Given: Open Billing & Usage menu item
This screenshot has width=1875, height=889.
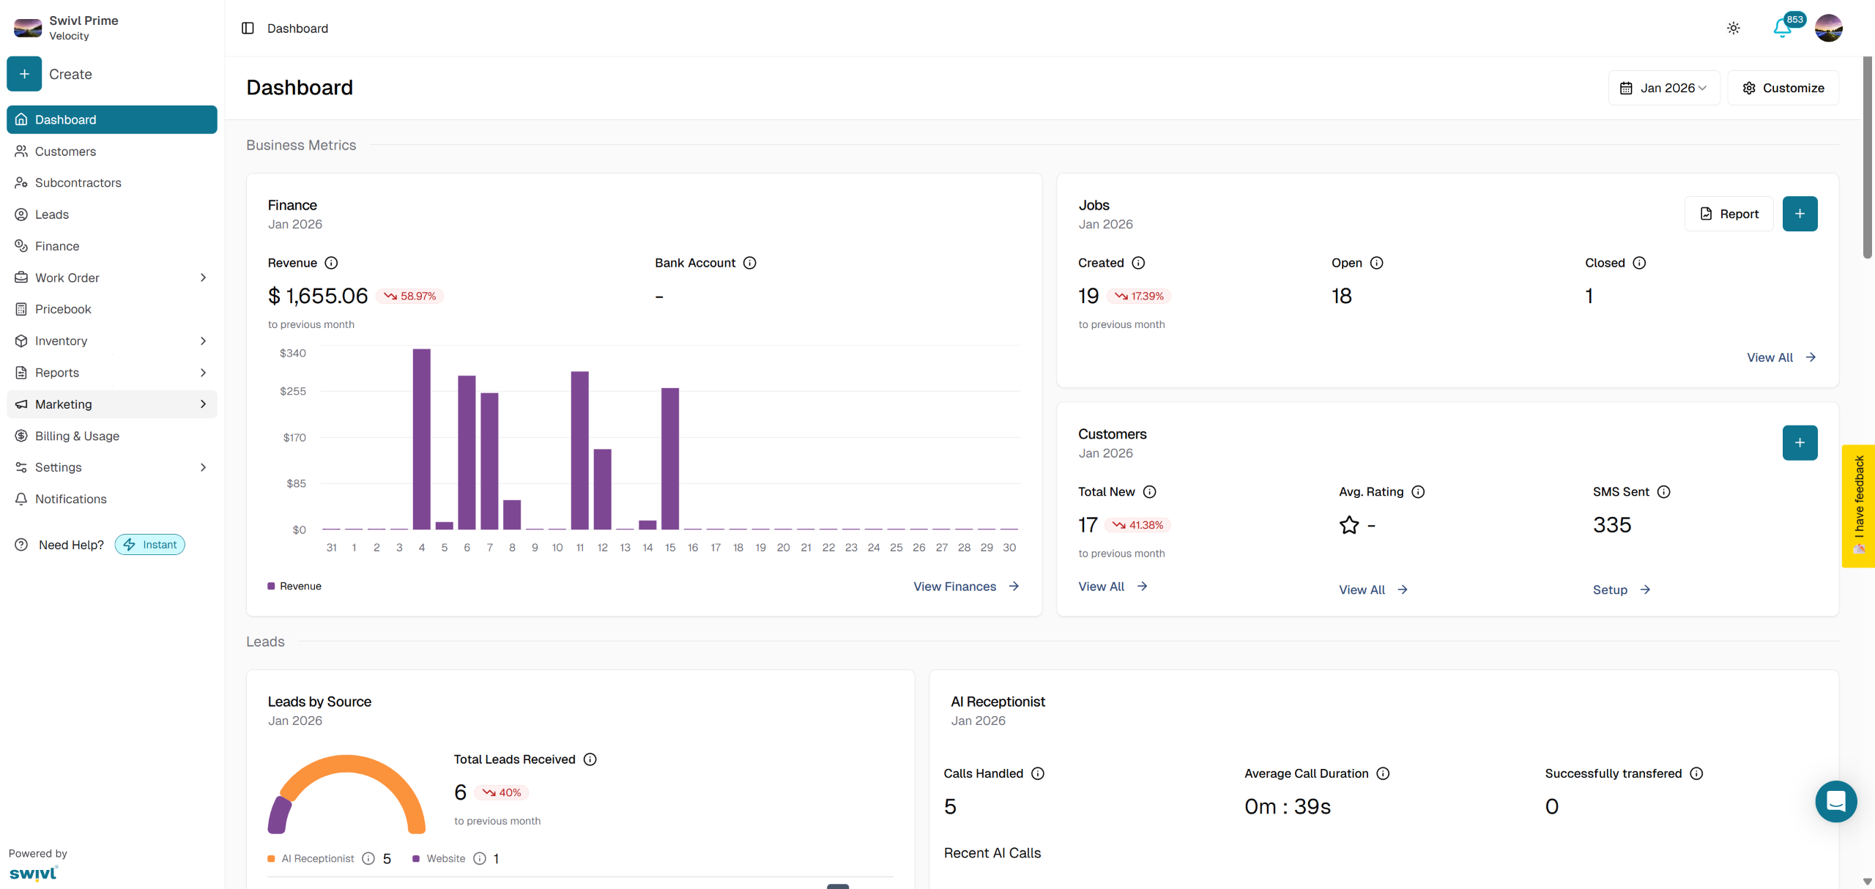Looking at the screenshot, I should click(77, 436).
